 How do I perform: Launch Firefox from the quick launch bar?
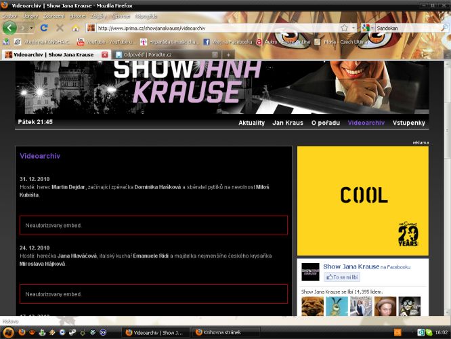[22, 332]
